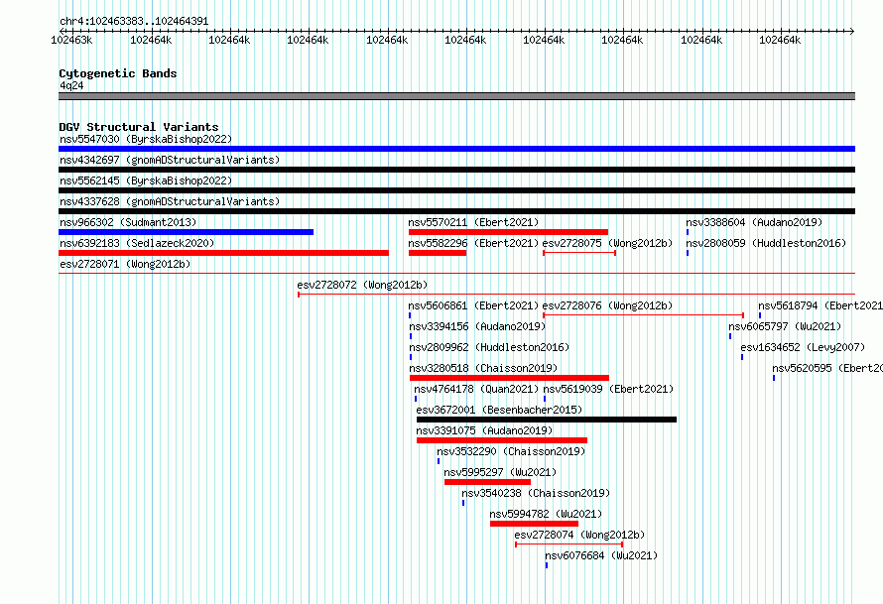Open the nsv5619039 (Ebert2021) label
Screen dimensions: 883x604
608,389
